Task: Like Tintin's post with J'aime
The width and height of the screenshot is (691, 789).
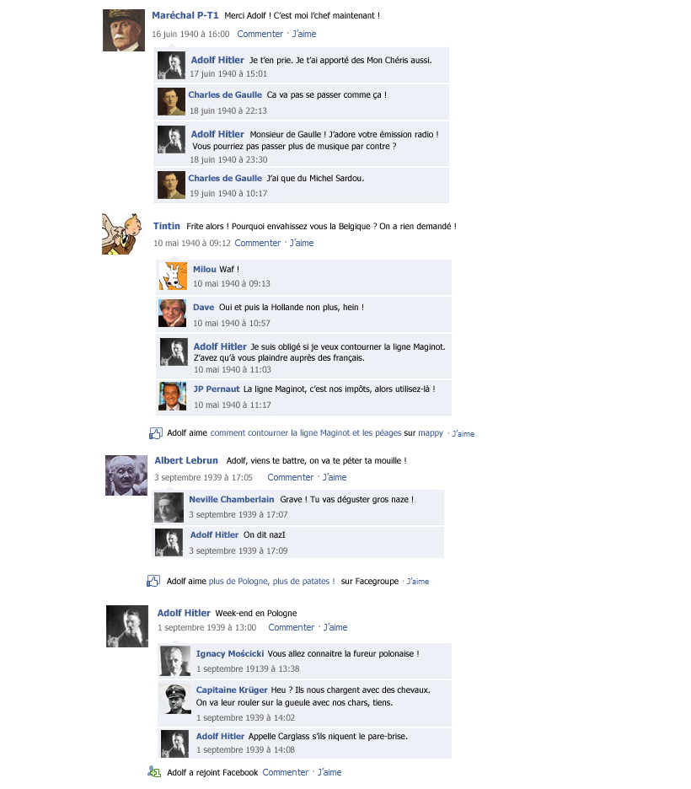Action: (x=302, y=243)
